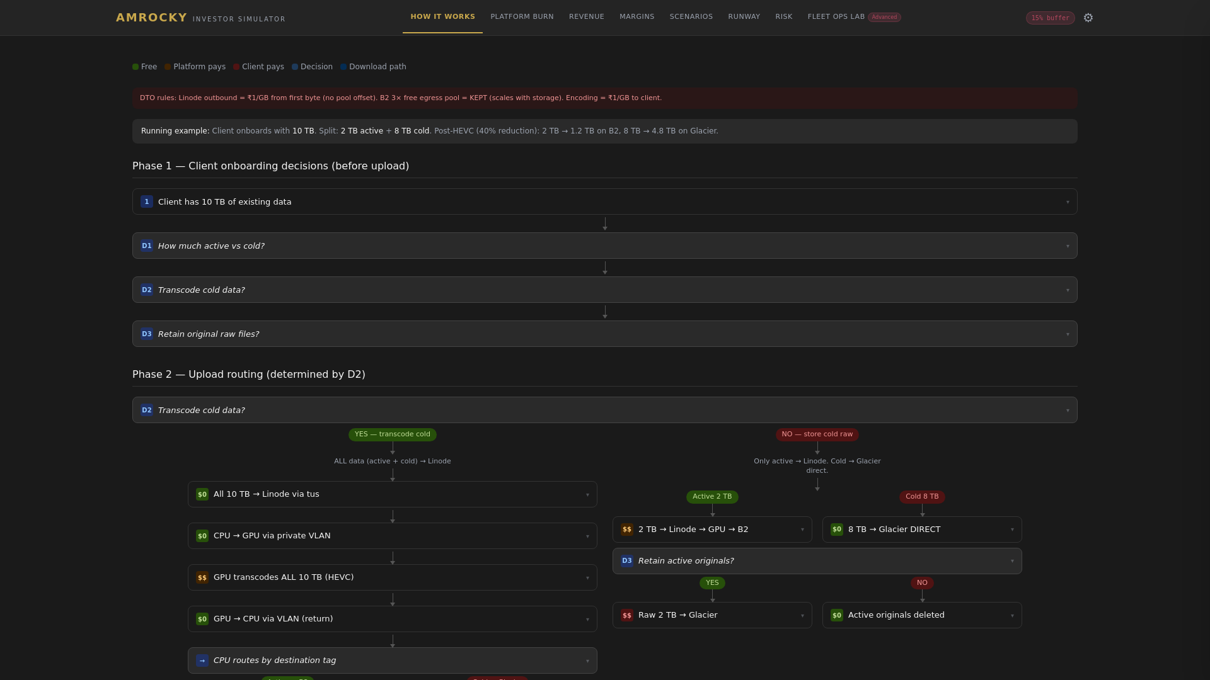Click the red NO pill under Retain active originals
Viewport: 1210px width, 680px height.
tap(922, 583)
